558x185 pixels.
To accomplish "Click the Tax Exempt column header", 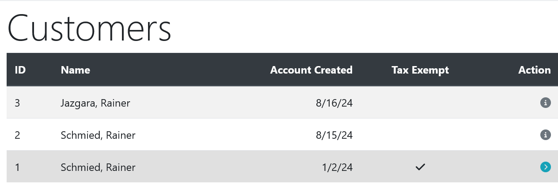I will pos(420,70).
